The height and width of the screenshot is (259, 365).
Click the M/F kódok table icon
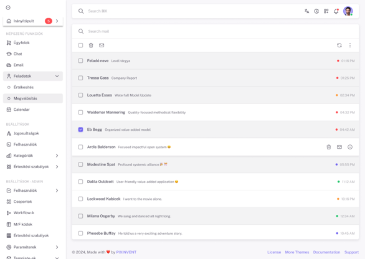[x=9, y=224]
